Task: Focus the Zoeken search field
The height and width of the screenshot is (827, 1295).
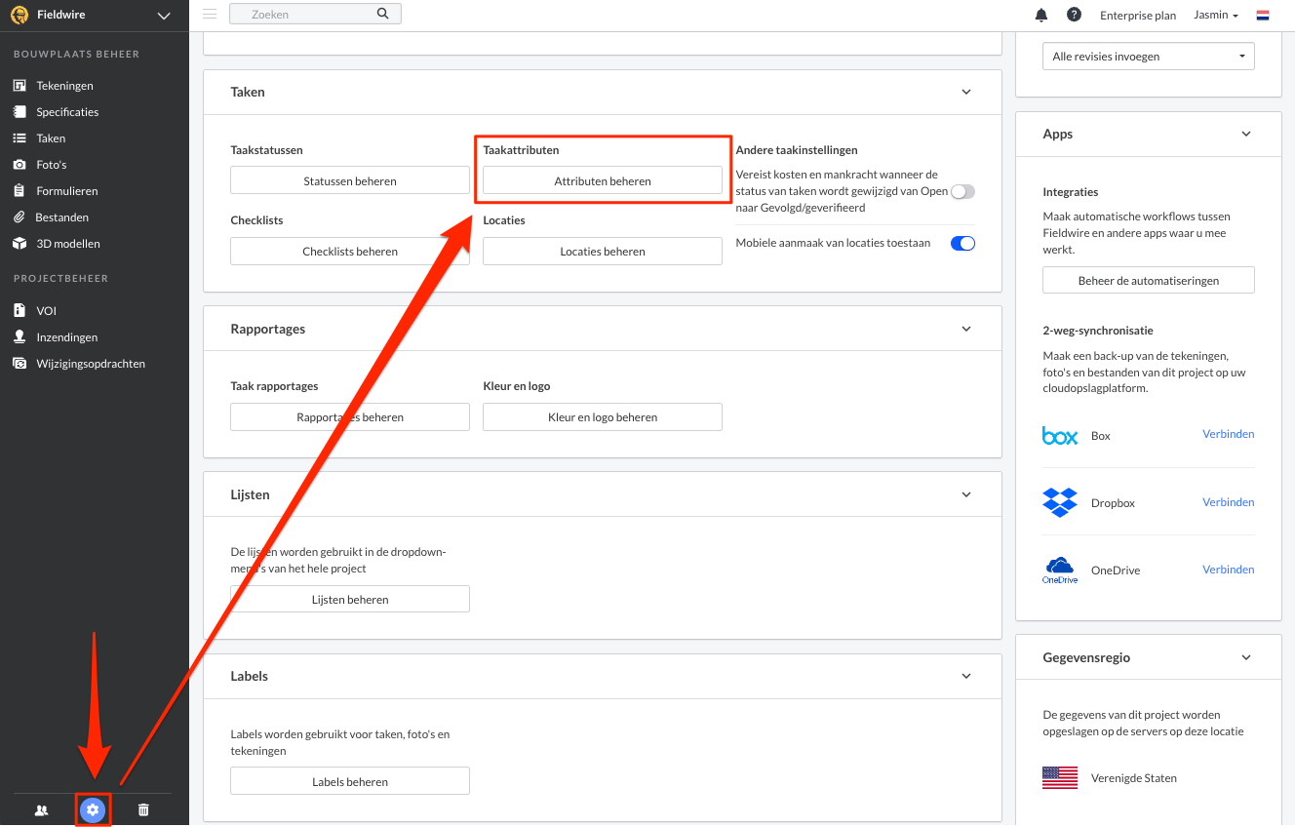Action: pos(315,14)
